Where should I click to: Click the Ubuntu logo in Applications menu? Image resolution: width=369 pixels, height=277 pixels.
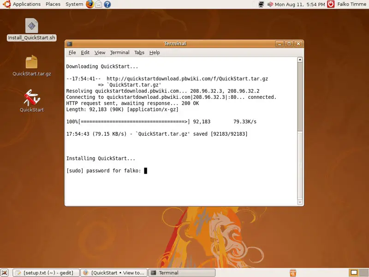(x=6, y=4)
